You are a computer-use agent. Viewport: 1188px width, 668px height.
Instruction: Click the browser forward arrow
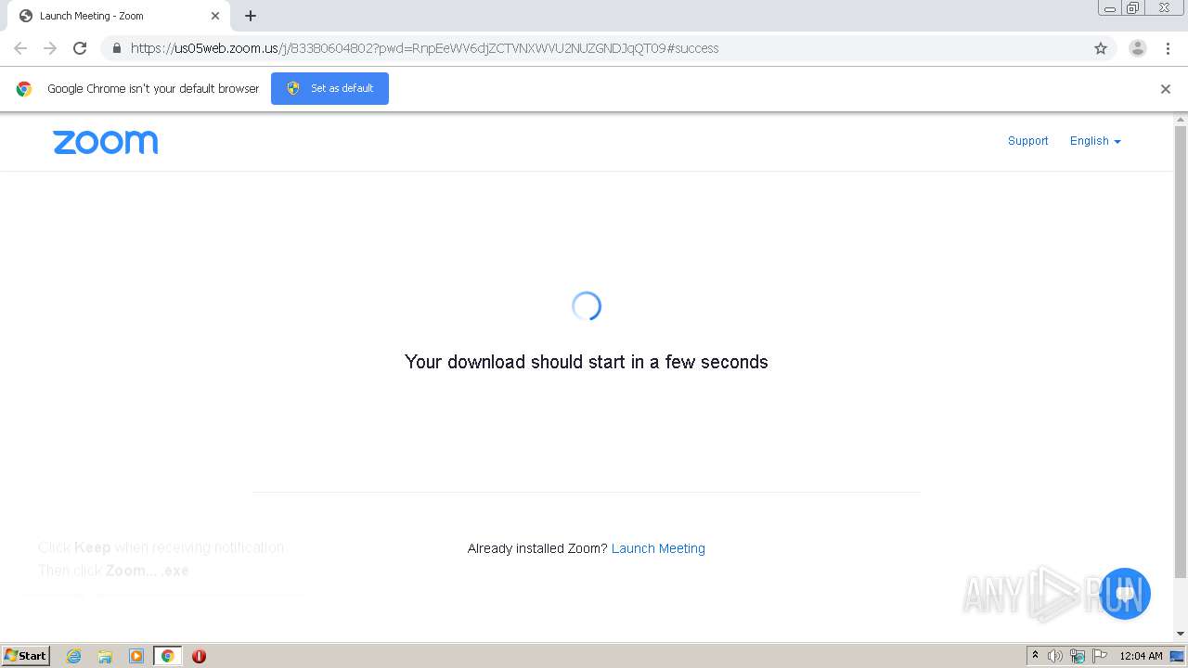[50, 48]
